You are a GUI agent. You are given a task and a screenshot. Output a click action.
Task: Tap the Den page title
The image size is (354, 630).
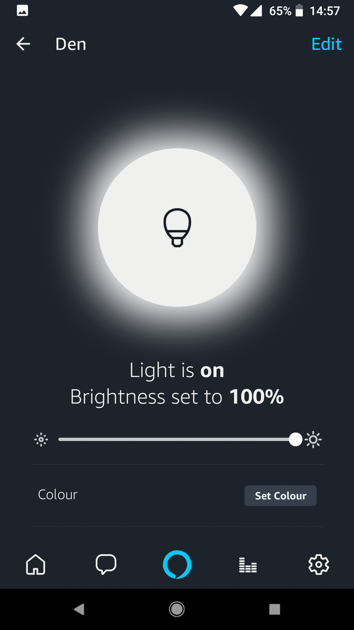[71, 44]
